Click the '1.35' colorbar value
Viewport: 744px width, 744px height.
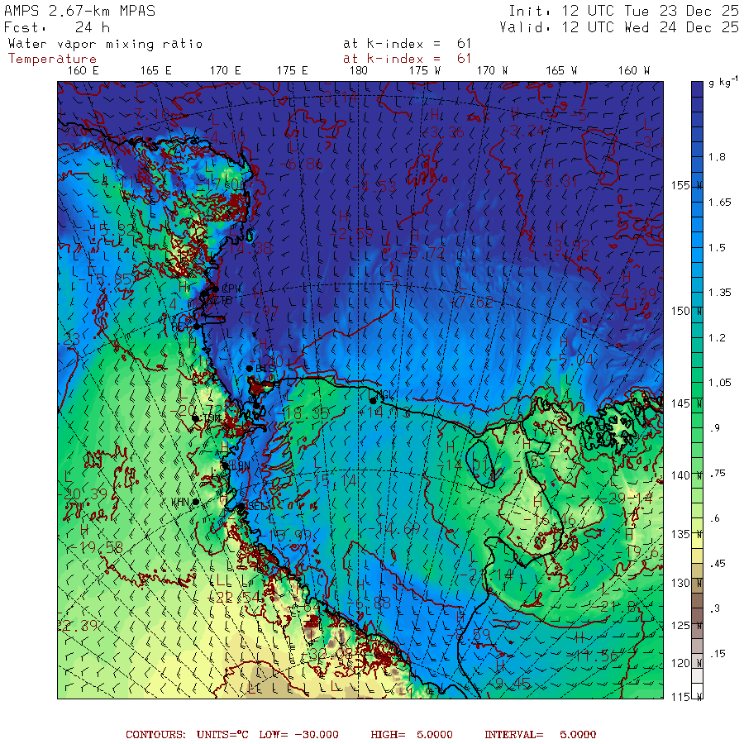720,293
